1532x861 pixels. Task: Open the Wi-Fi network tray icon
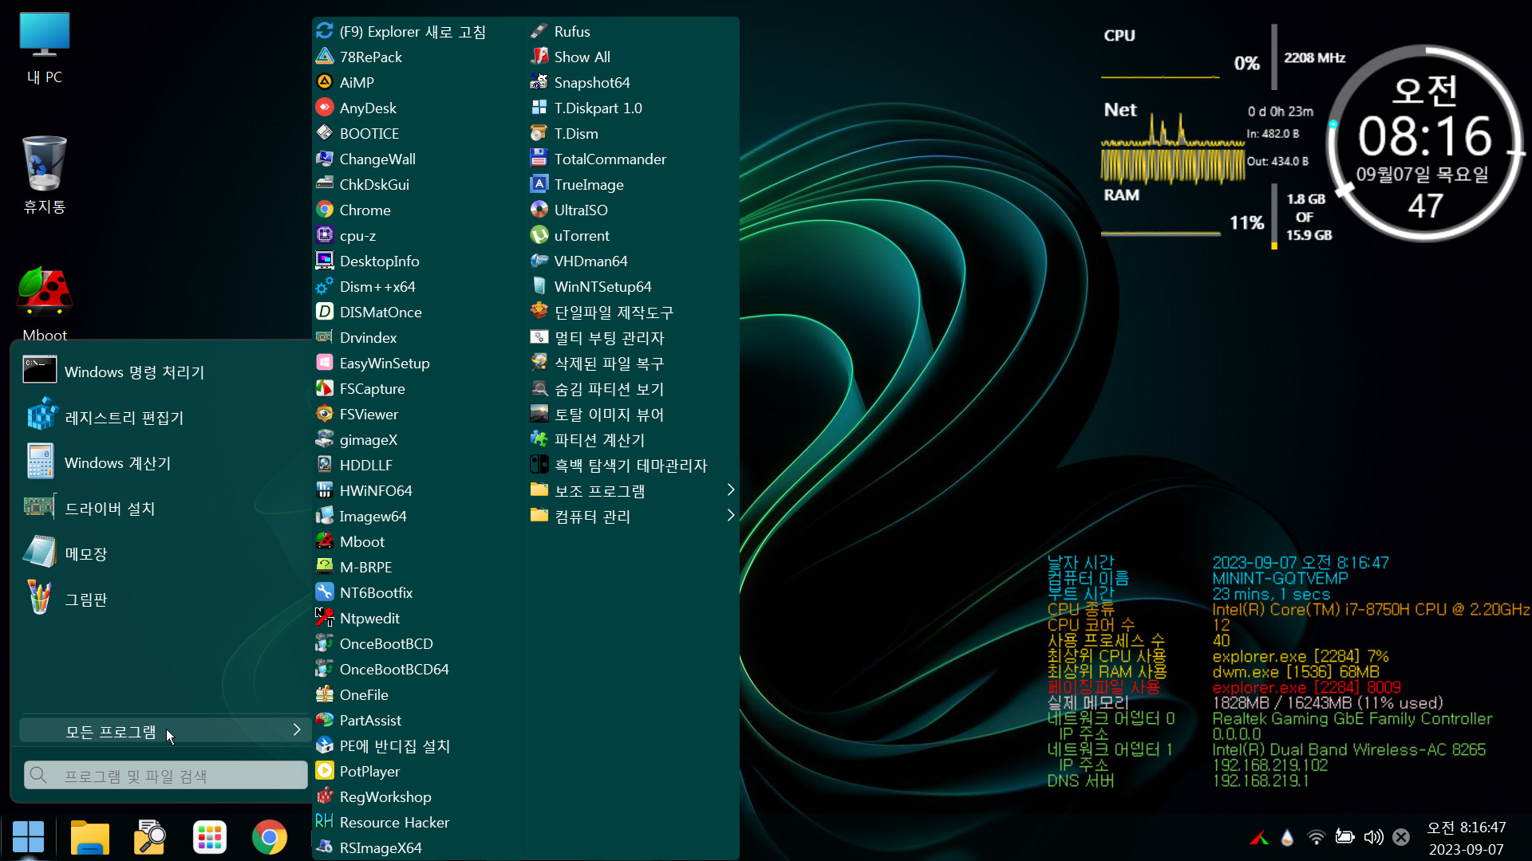1316,837
